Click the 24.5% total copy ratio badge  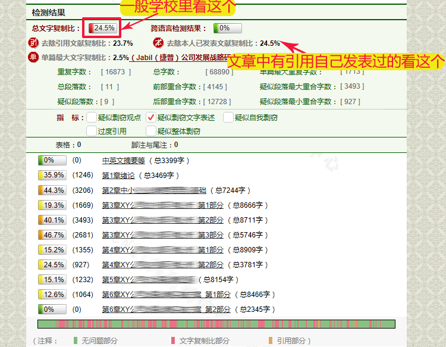pyautogui.click(x=102, y=28)
